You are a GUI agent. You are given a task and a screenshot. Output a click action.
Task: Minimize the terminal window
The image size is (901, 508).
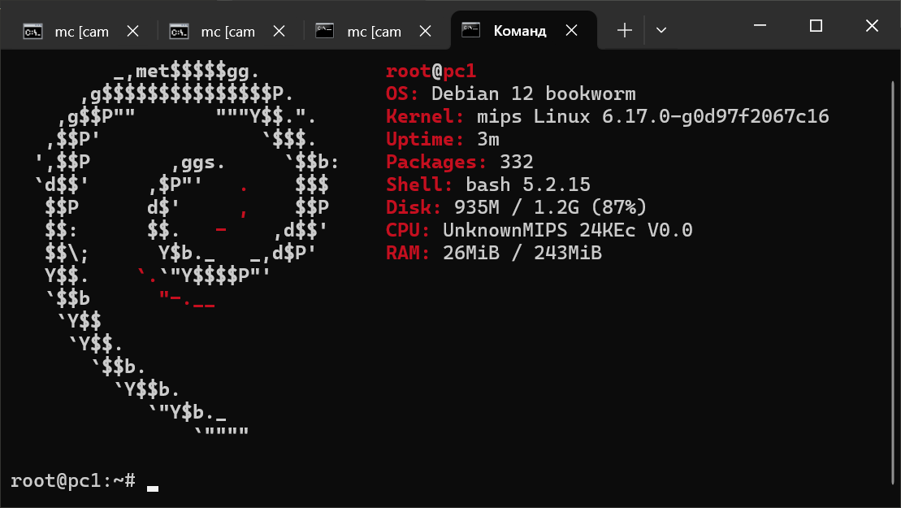point(760,26)
